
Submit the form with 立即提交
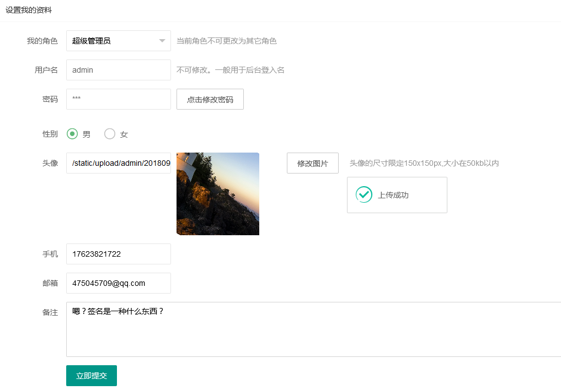click(91, 376)
